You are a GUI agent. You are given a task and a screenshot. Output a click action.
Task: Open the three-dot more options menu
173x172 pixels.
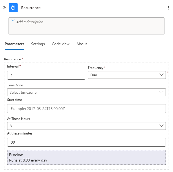(x=168, y=8)
